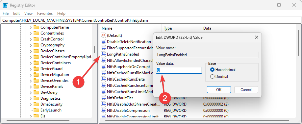Click the NtfsDisableCompression DWORD icon

coord(104,110)
